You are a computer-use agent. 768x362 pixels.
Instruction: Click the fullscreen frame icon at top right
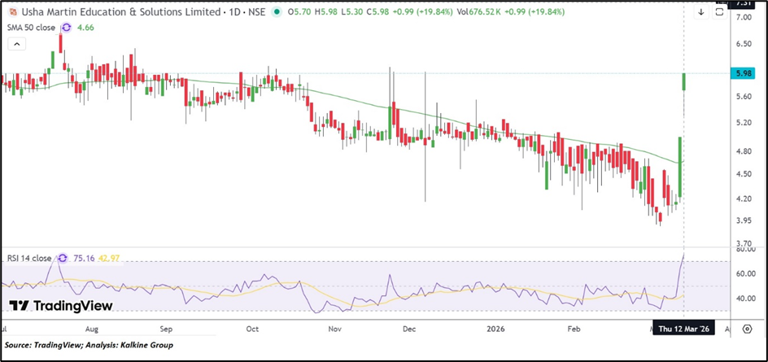click(719, 12)
